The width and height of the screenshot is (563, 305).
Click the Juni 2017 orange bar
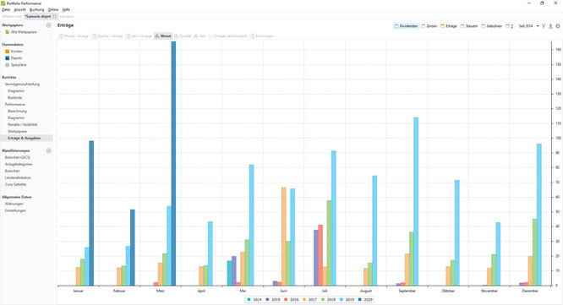click(x=284, y=237)
